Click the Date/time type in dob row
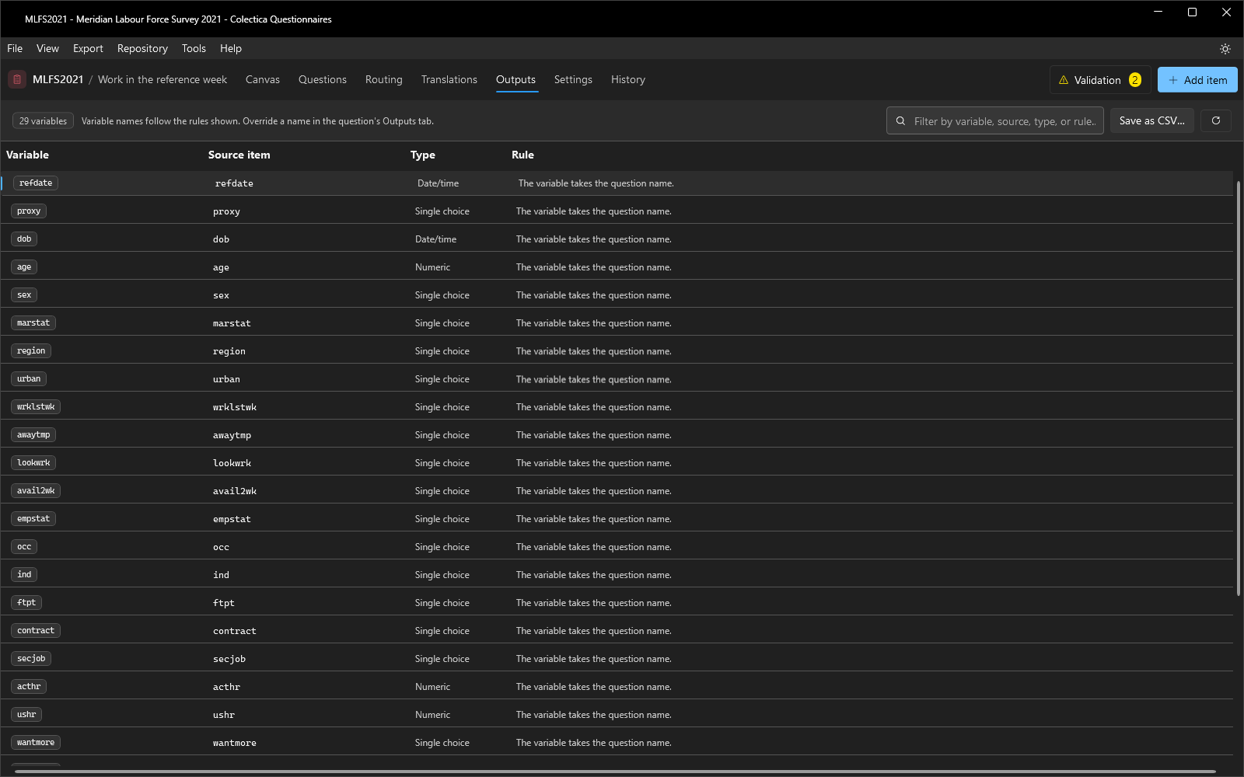 point(435,239)
